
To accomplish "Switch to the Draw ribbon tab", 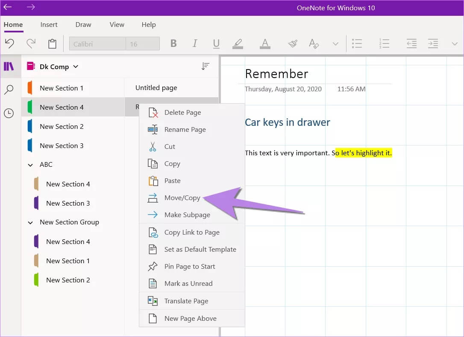I will pyautogui.click(x=83, y=24).
